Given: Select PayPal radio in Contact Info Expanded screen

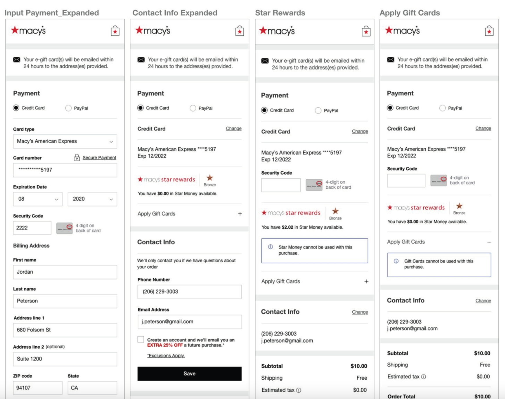Looking at the screenshot, I should tap(193, 108).
